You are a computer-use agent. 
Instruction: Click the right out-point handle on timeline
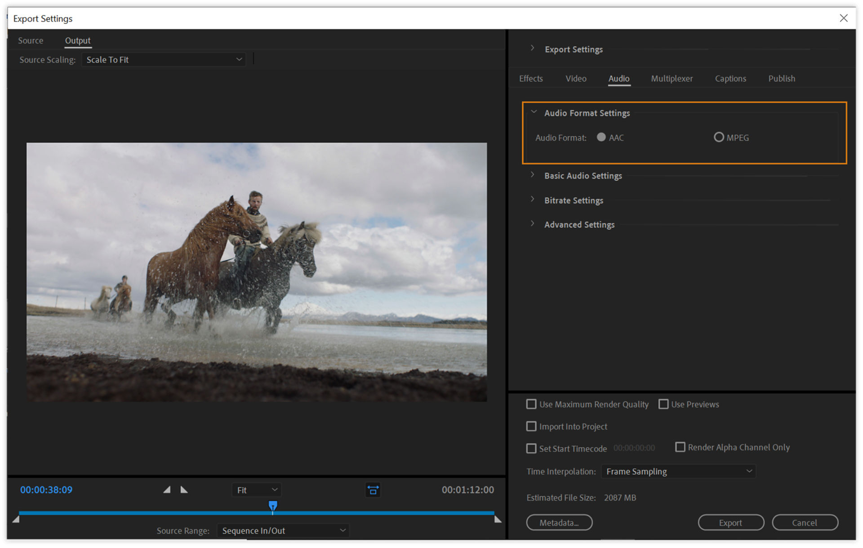pyautogui.click(x=498, y=519)
